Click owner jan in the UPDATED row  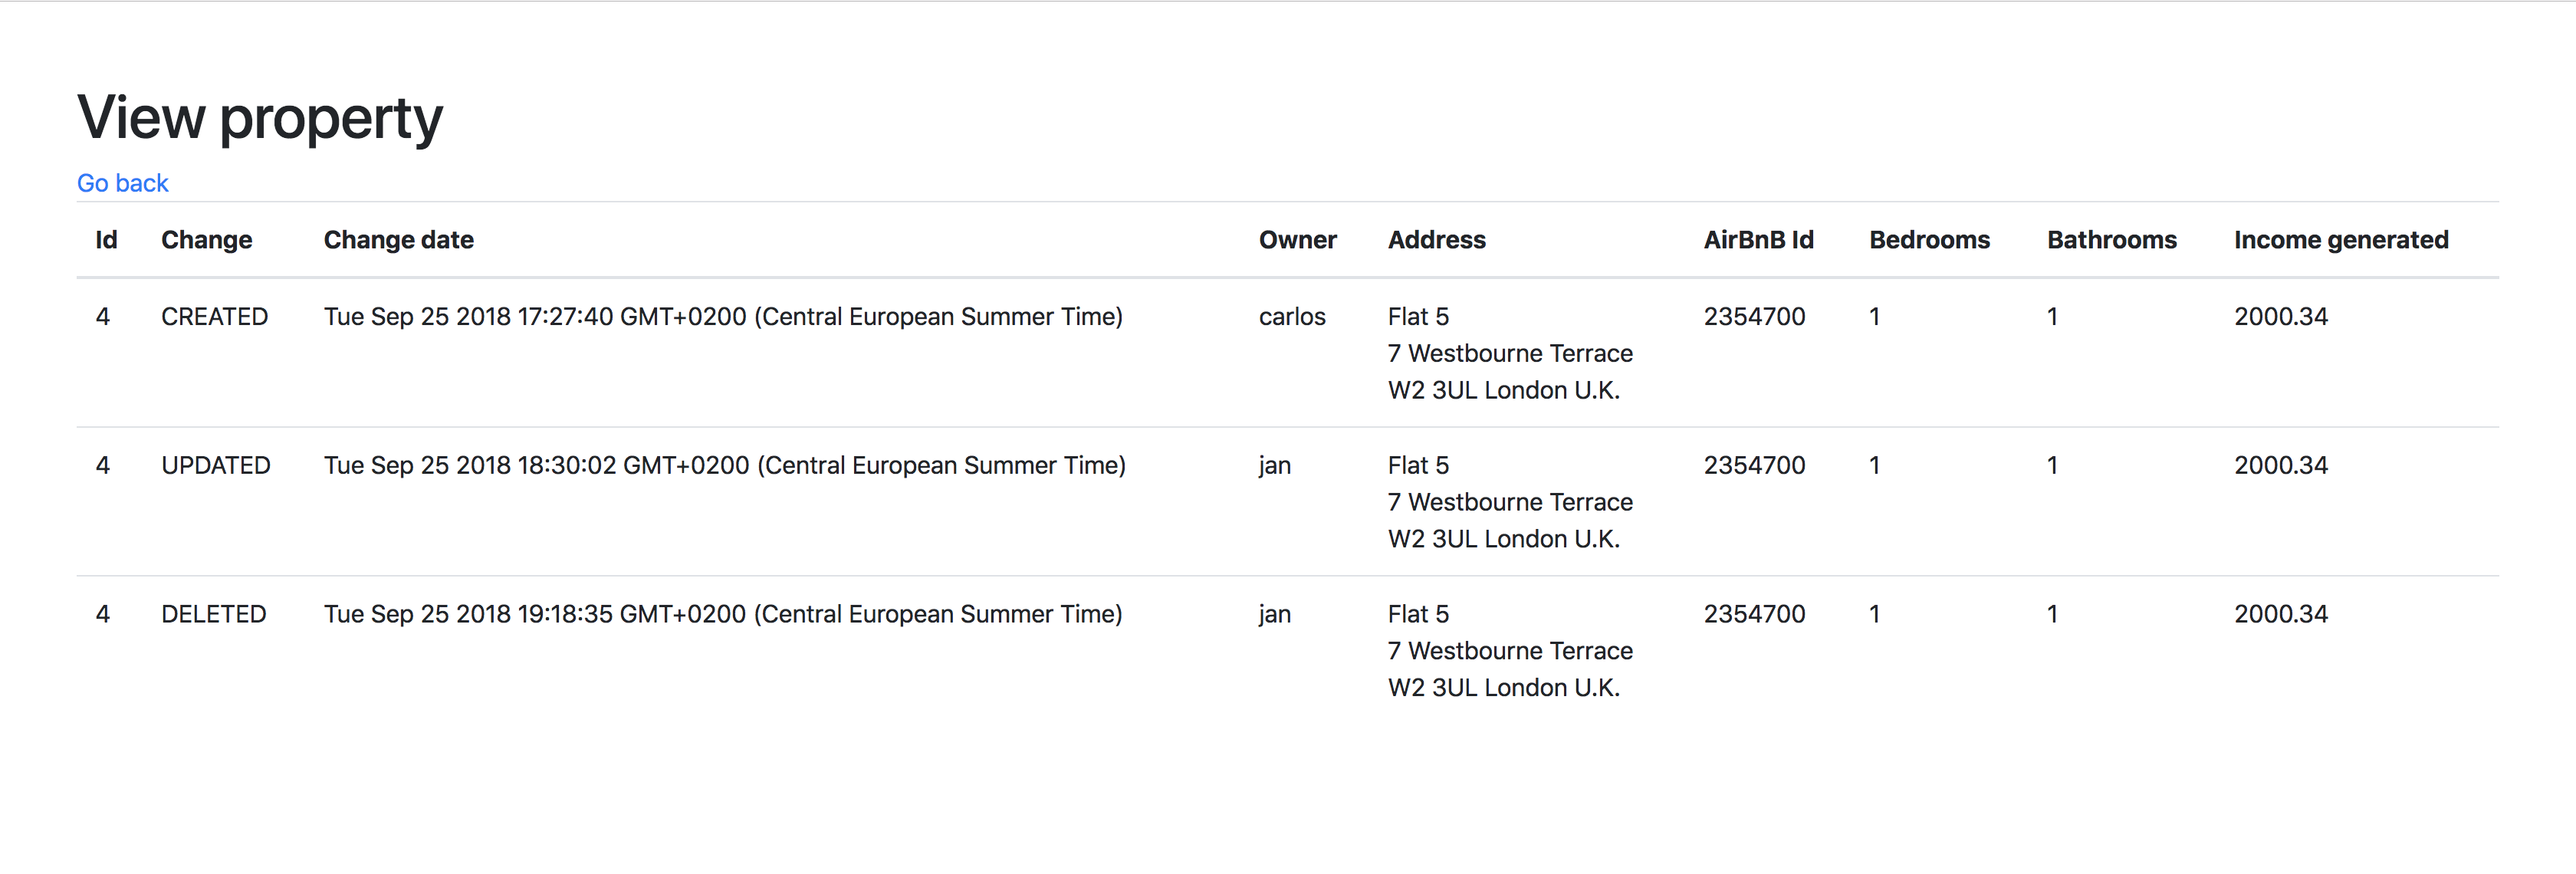[x=1274, y=466]
